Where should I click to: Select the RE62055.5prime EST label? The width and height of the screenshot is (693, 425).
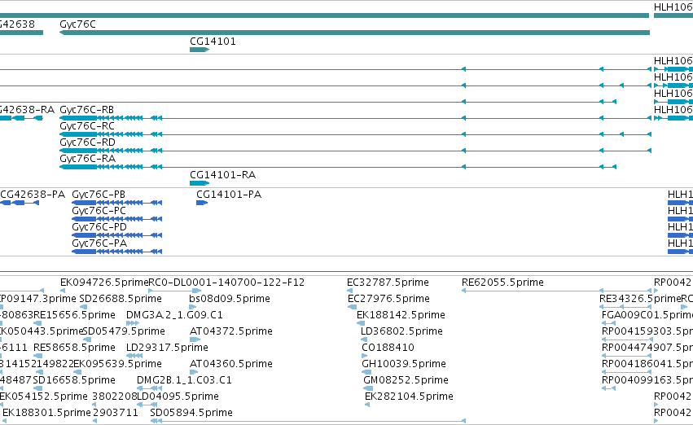502,283
